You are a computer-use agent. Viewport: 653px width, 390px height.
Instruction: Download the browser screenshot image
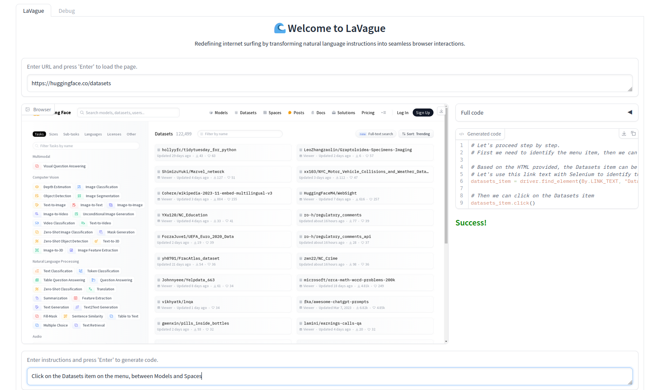click(441, 111)
